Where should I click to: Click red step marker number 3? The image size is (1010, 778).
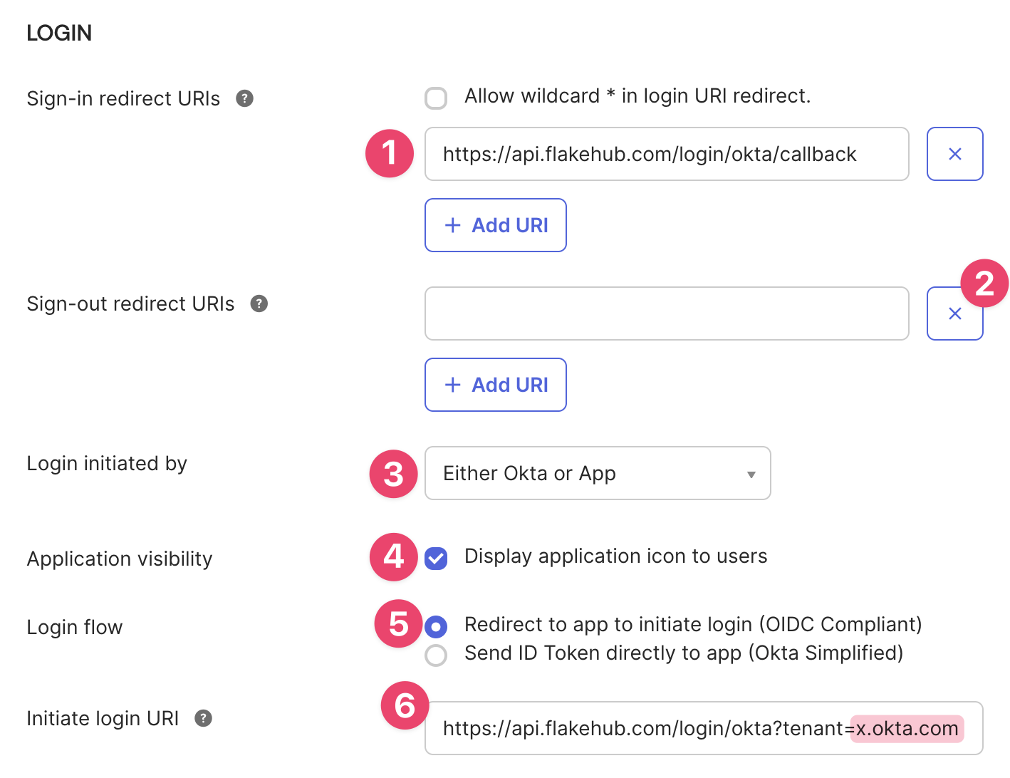click(393, 474)
